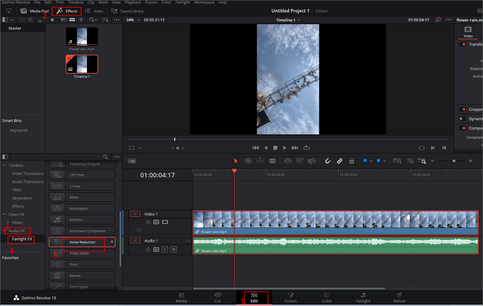Screen dimensions: 483x306
Task: Toggle Position Lock padlock
Action: pos(351,161)
